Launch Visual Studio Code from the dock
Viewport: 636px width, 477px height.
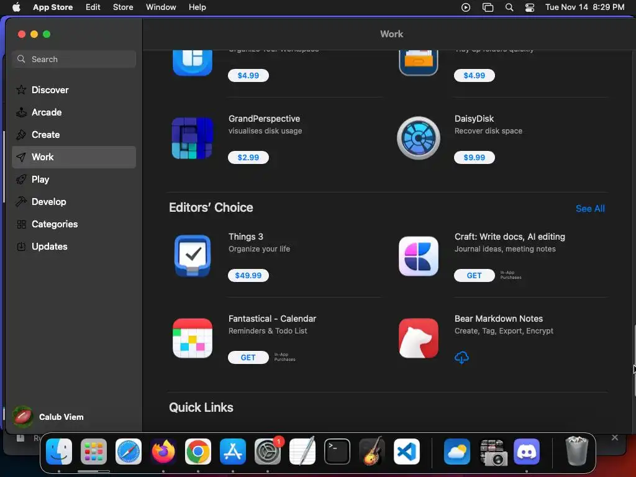(407, 452)
